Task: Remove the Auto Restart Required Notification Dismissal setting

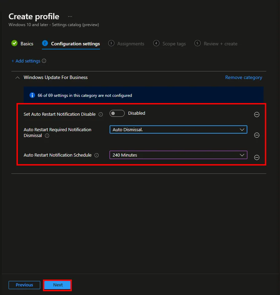Action: (x=257, y=135)
